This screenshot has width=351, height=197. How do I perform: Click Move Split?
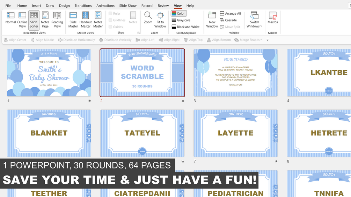[230, 27]
